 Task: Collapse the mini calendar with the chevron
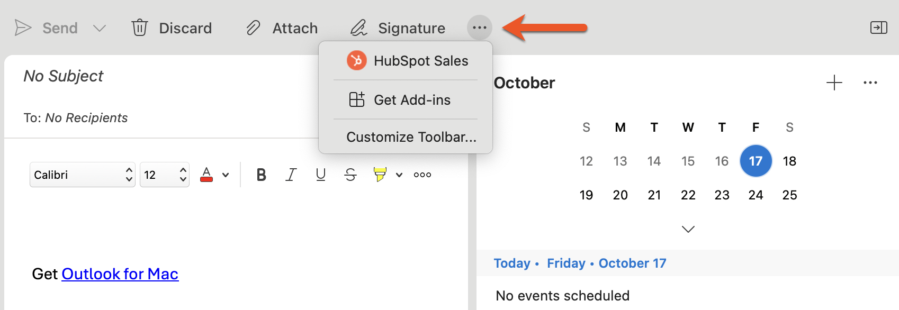click(x=688, y=229)
